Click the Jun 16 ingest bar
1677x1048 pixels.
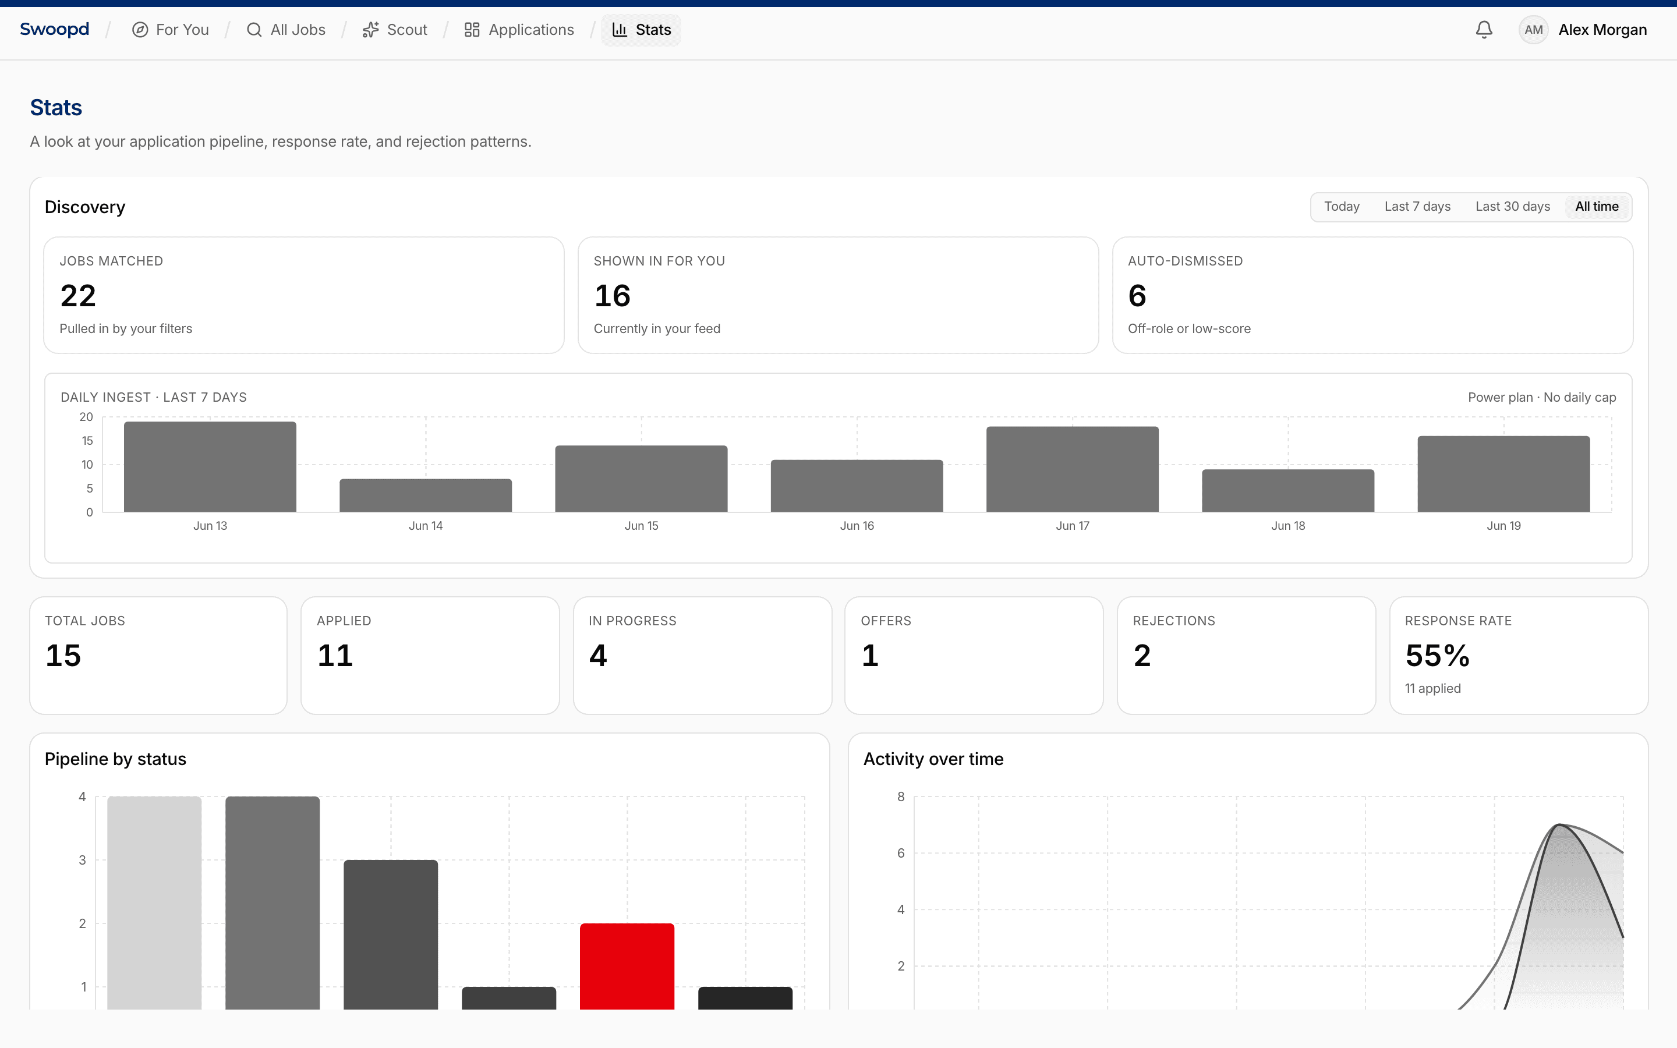[x=857, y=486]
